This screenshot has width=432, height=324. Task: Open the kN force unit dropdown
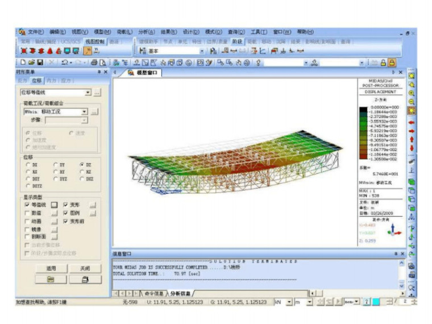289,302
